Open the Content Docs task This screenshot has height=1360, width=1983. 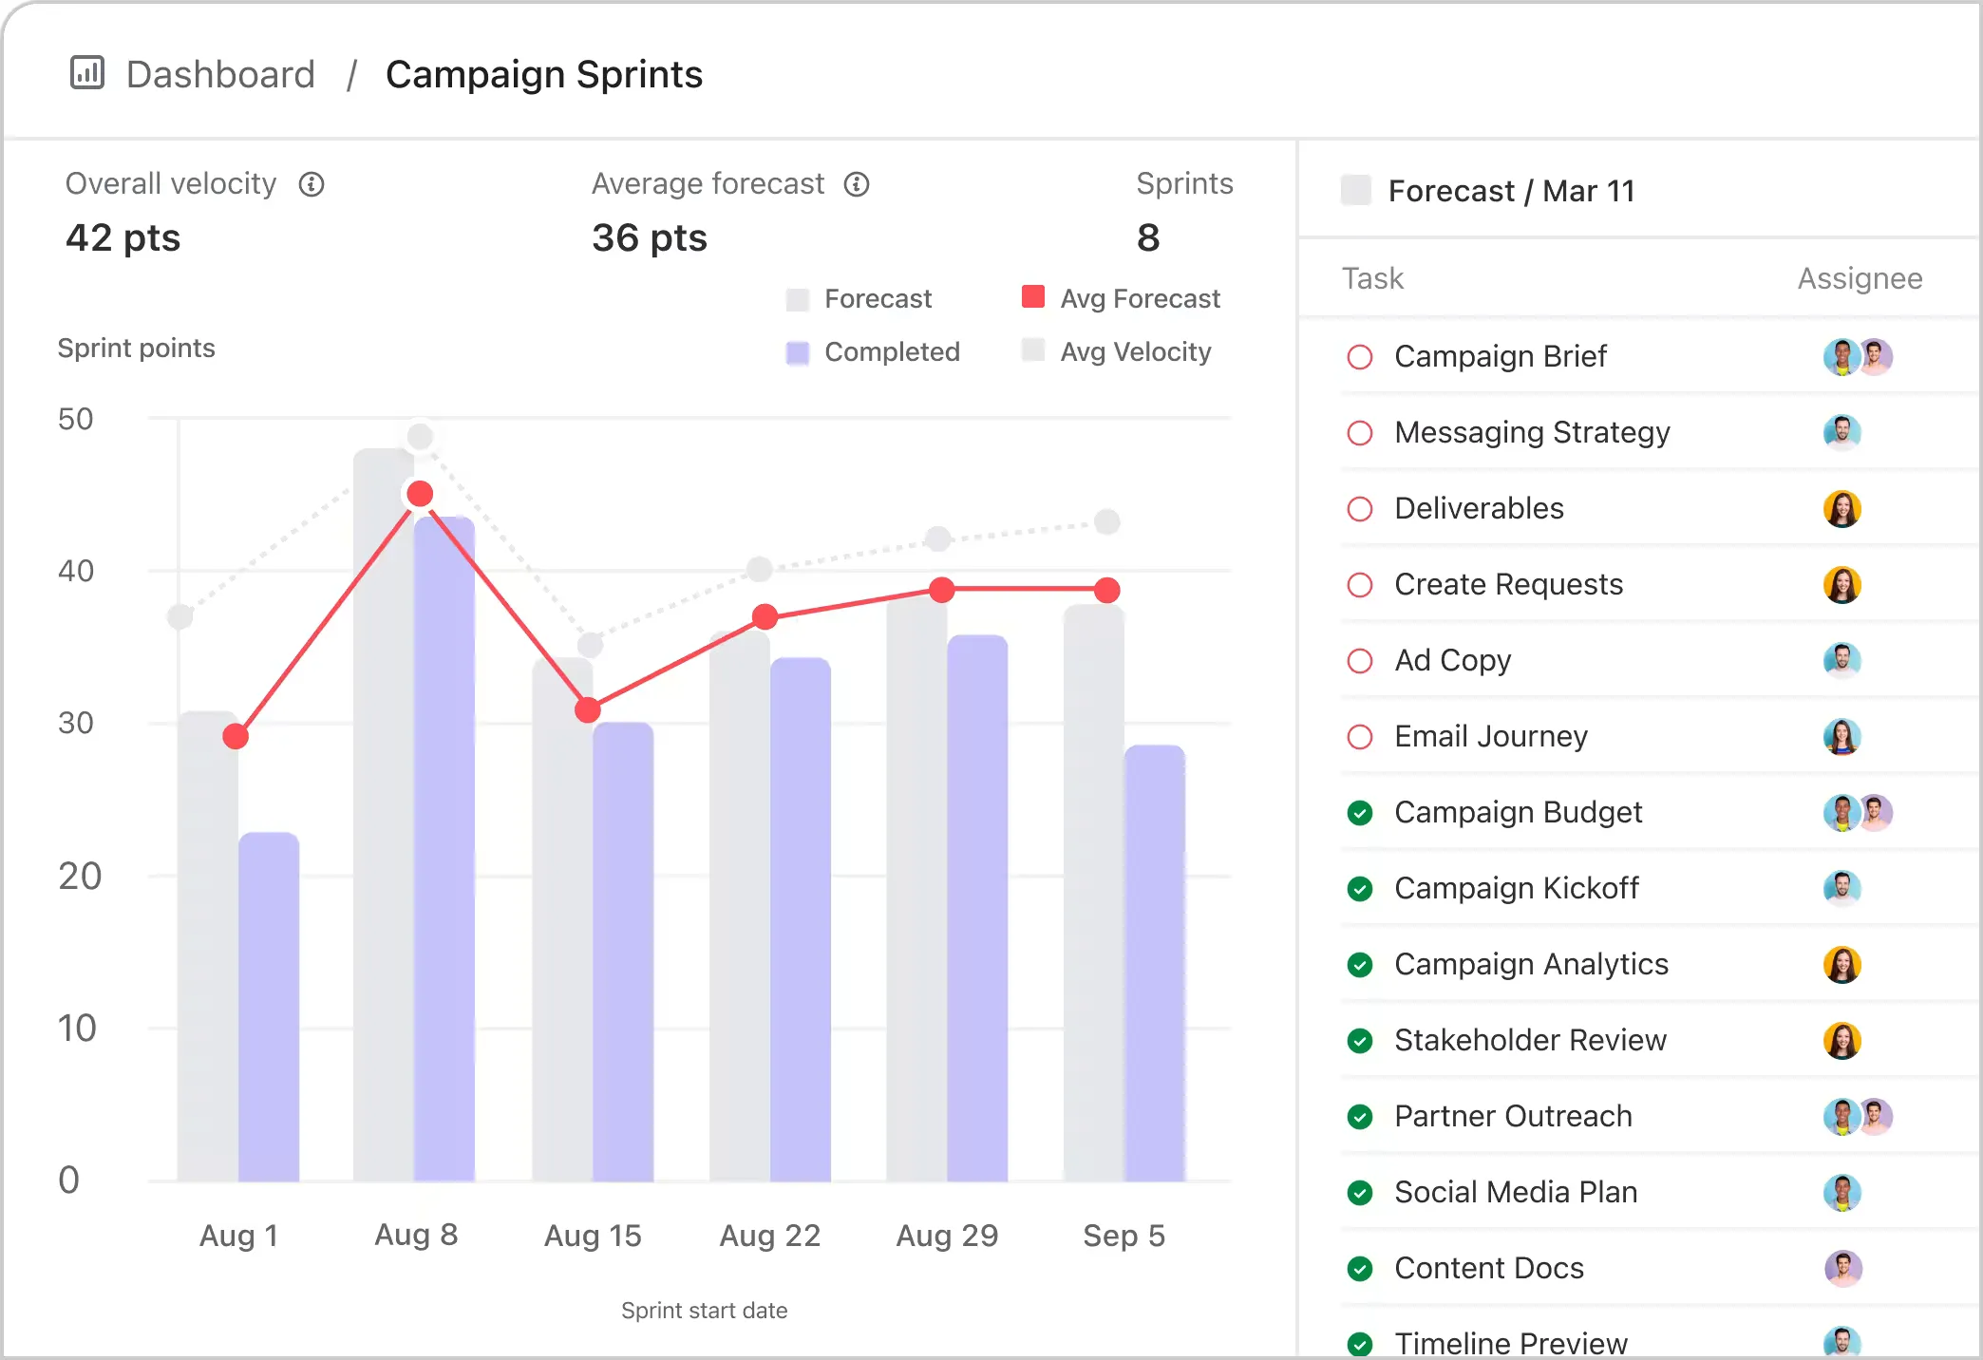1489,1268
